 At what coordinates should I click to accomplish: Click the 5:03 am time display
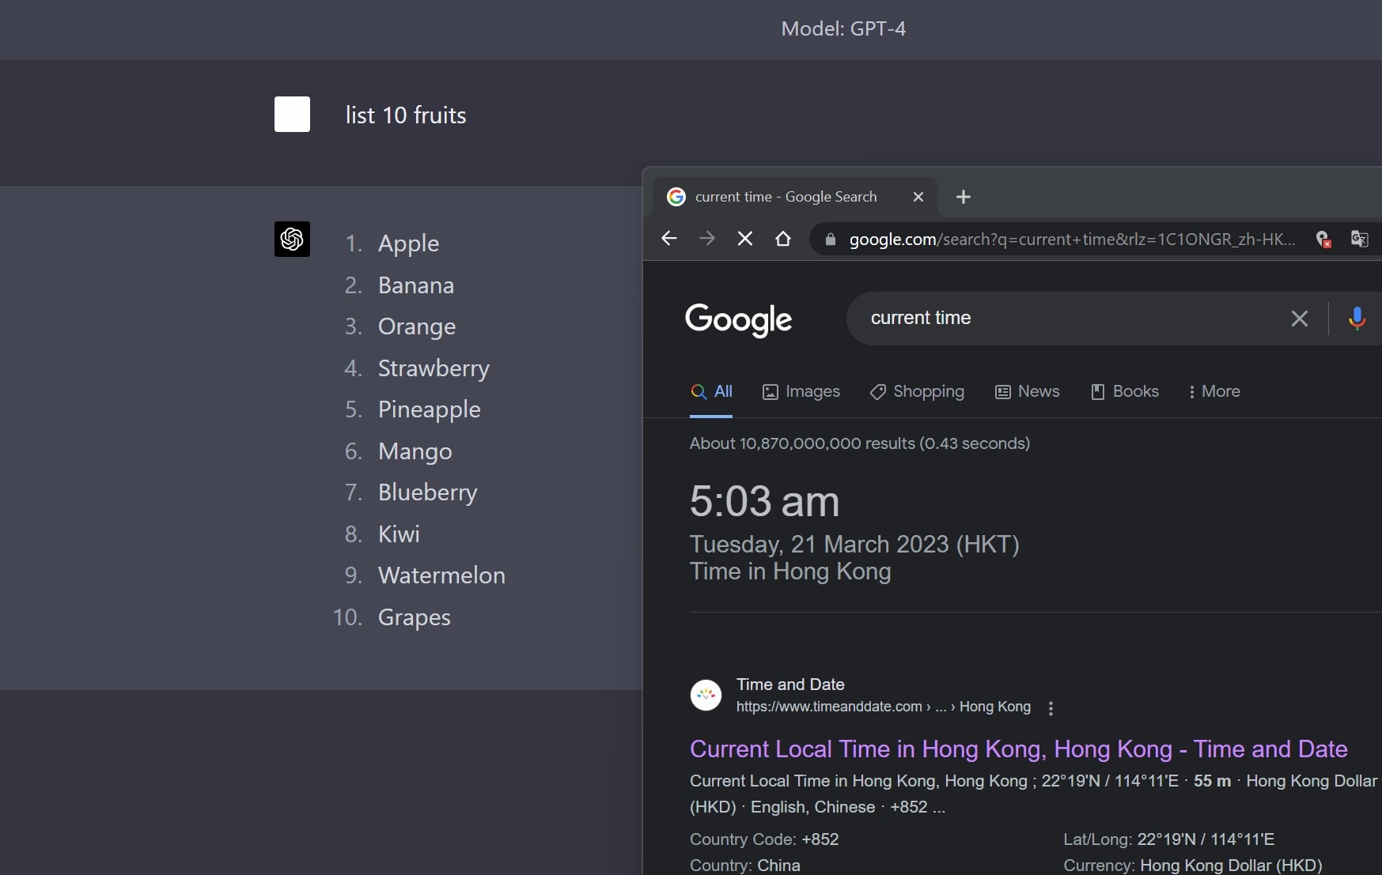tap(764, 501)
